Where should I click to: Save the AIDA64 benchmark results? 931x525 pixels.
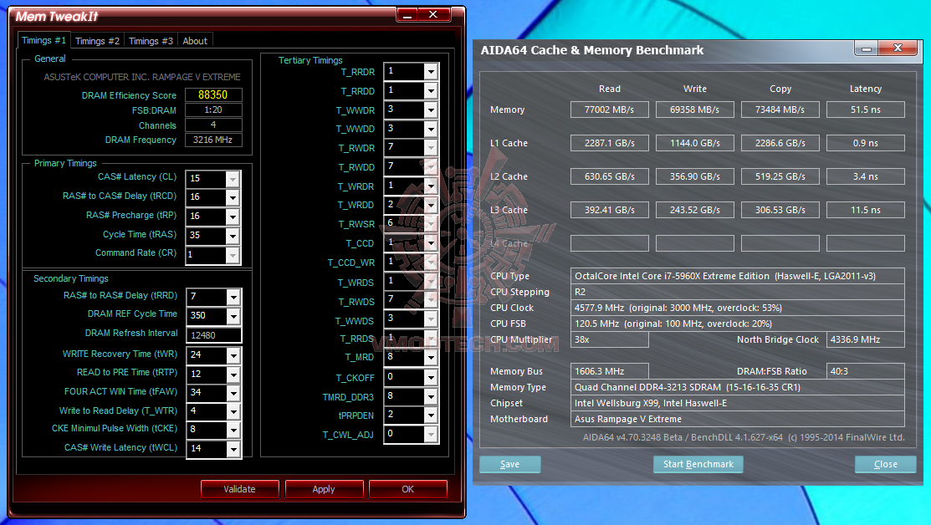[510, 465]
